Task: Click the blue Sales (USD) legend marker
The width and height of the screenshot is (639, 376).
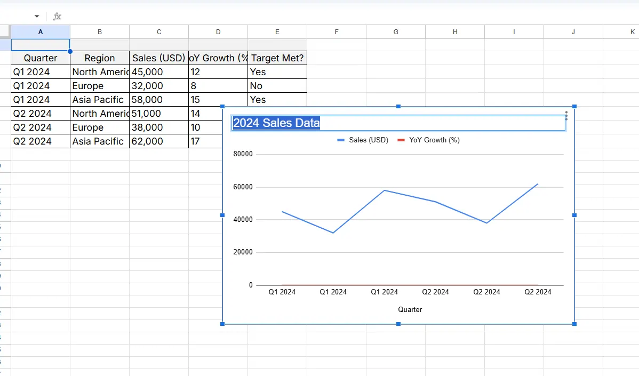Action: (x=341, y=140)
